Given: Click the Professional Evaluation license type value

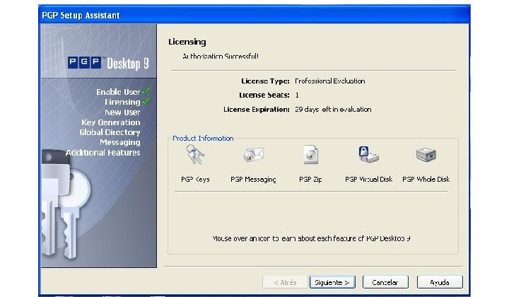Looking at the screenshot, I should pyautogui.click(x=330, y=81).
